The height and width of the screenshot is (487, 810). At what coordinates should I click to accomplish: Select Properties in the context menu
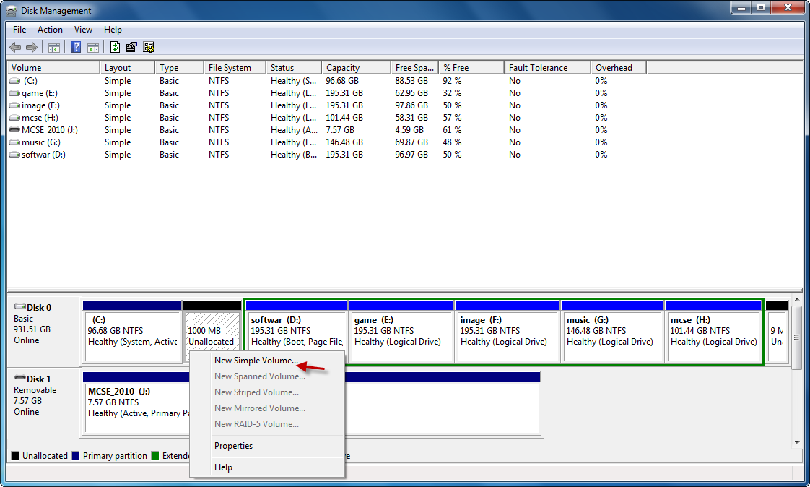point(233,446)
